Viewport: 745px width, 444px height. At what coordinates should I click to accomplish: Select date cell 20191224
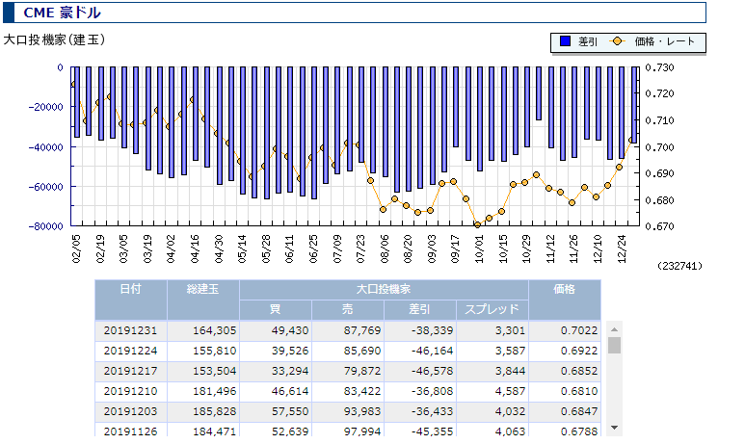click(x=130, y=351)
